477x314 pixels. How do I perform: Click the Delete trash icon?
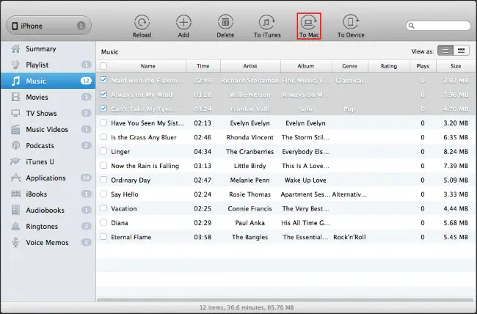(225, 23)
